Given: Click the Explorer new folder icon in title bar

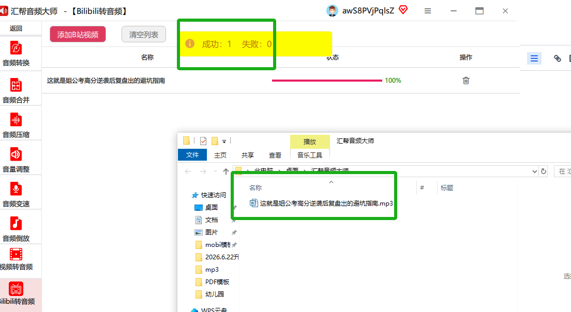Looking at the screenshot, I should click(215, 141).
